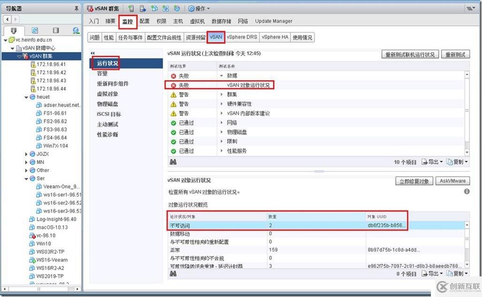Open 虚拟对象 in vSAN side menu
The height and width of the screenshot is (297, 482).
coord(107,94)
